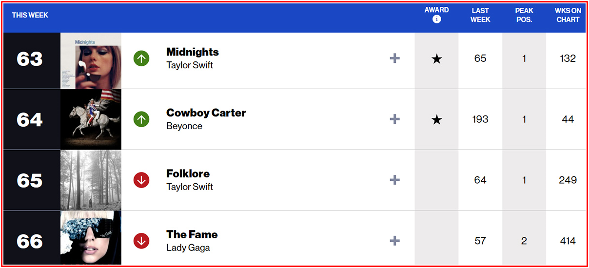Image resolution: width=589 pixels, height=268 pixels.
Task: Click the Midnights album title
Action: click(x=193, y=52)
